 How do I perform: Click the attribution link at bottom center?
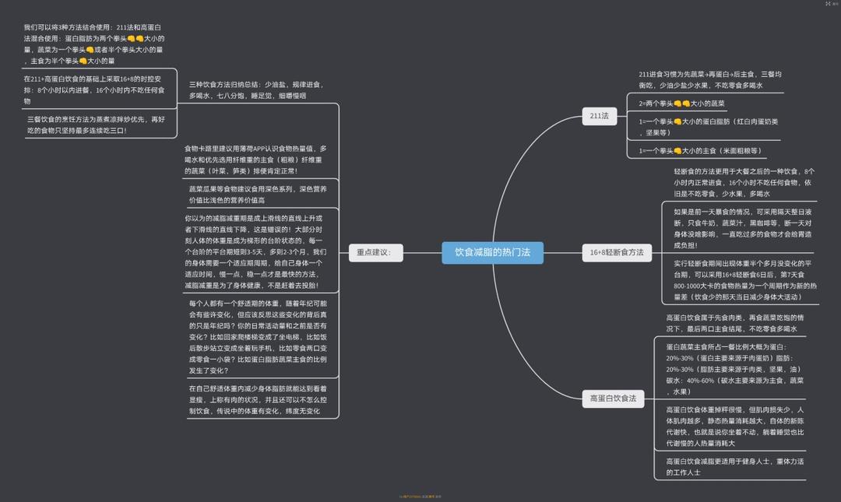point(420,497)
